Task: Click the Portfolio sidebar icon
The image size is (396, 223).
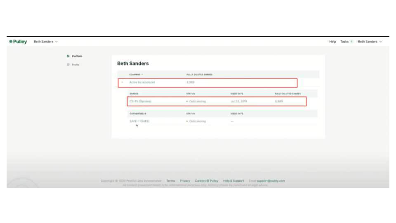Action: click(x=68, y=56)
